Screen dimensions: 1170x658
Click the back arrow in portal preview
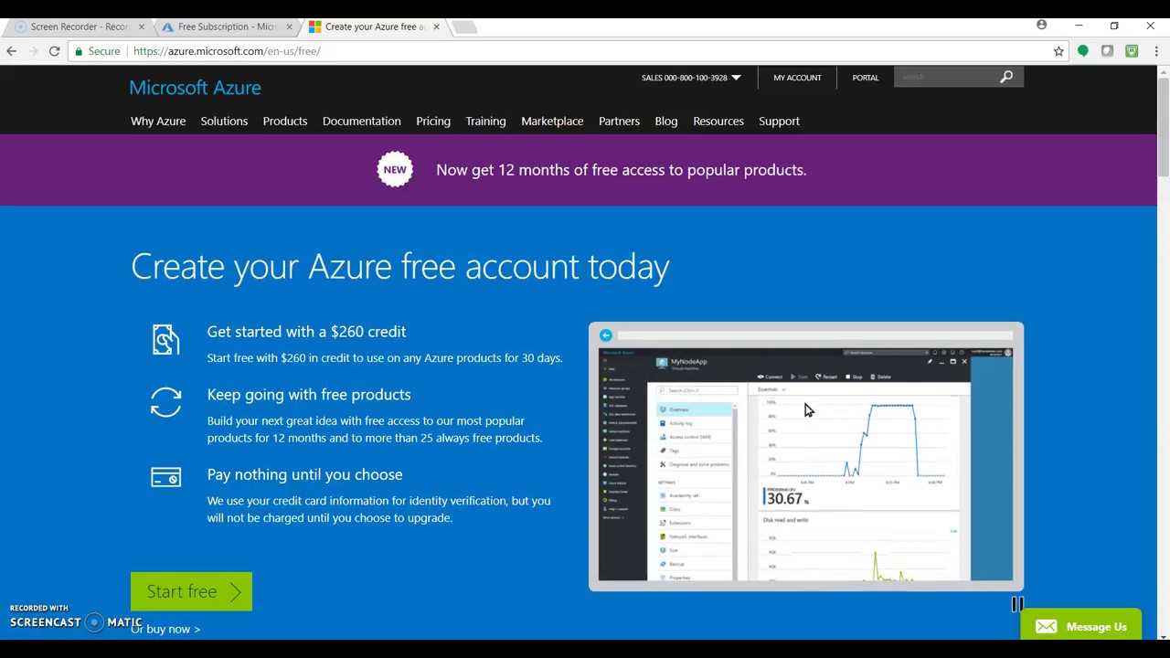point(605,335)
